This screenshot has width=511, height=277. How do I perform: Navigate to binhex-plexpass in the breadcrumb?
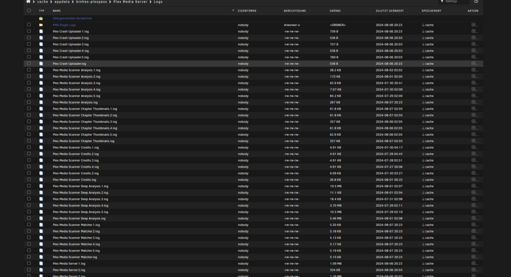click(x=91, y=2)
